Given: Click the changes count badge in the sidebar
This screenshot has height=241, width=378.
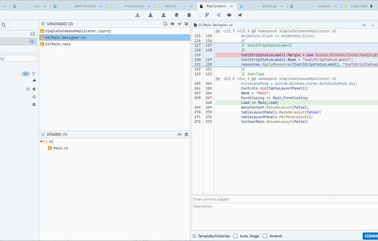Looking at the screenshot, I should coord(32,42).
